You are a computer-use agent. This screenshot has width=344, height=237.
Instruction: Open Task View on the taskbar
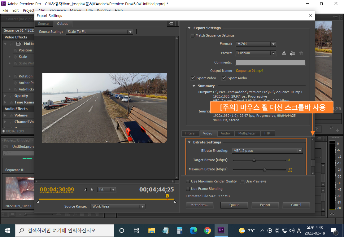point(137,230)
